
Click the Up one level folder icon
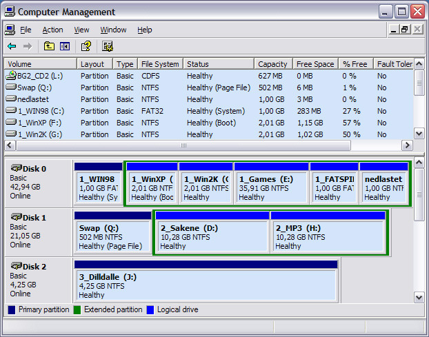click(x=49, y=46)
